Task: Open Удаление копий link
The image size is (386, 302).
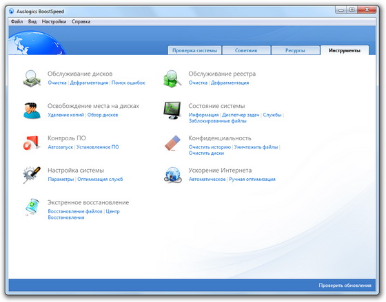Action: pos(65,115)
